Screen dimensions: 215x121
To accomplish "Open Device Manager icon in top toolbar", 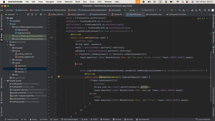I will coord(196,10).
